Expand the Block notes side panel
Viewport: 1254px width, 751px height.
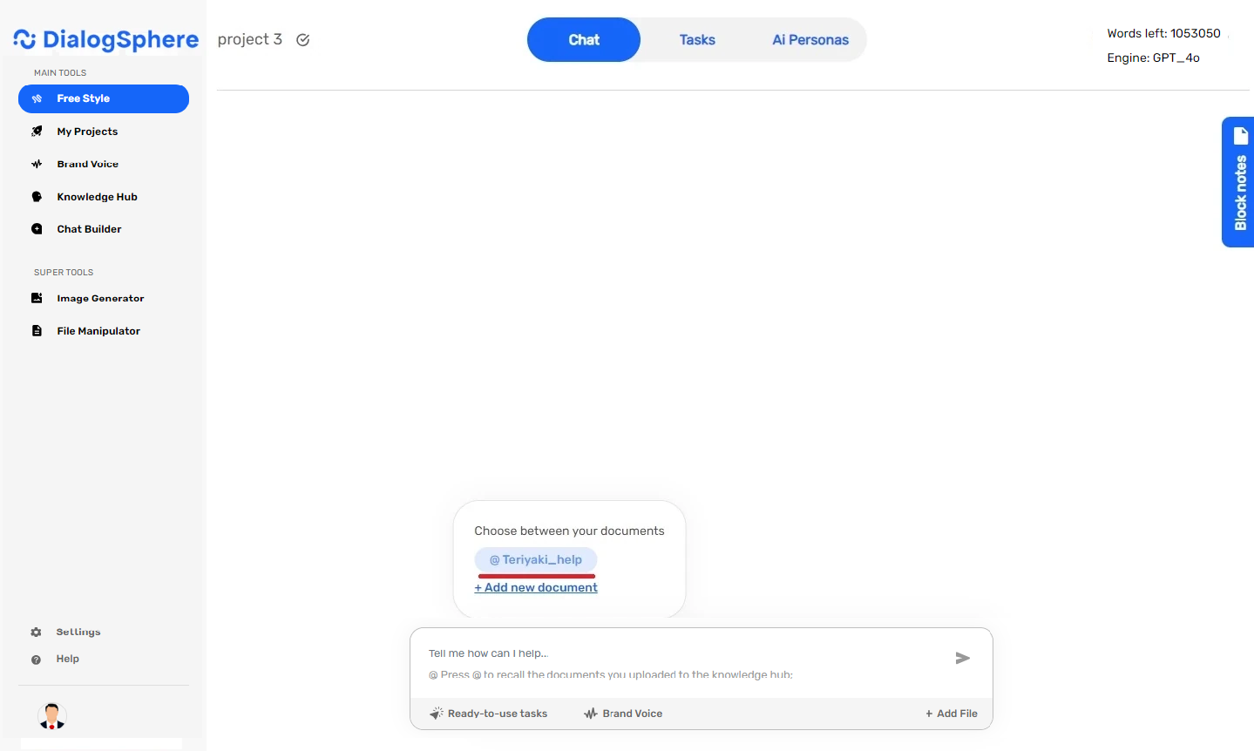tap(1238, 182)
